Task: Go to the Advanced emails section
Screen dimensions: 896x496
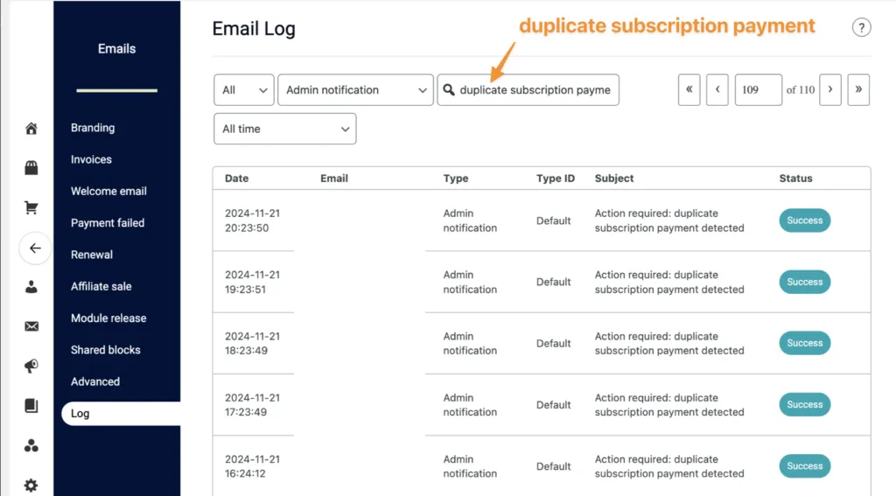Action: tap(95, 381)
